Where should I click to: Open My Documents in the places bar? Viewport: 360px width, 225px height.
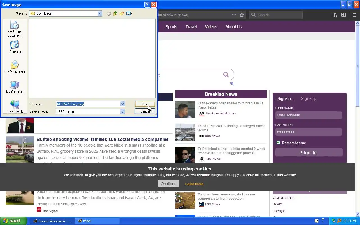(15, 67)
